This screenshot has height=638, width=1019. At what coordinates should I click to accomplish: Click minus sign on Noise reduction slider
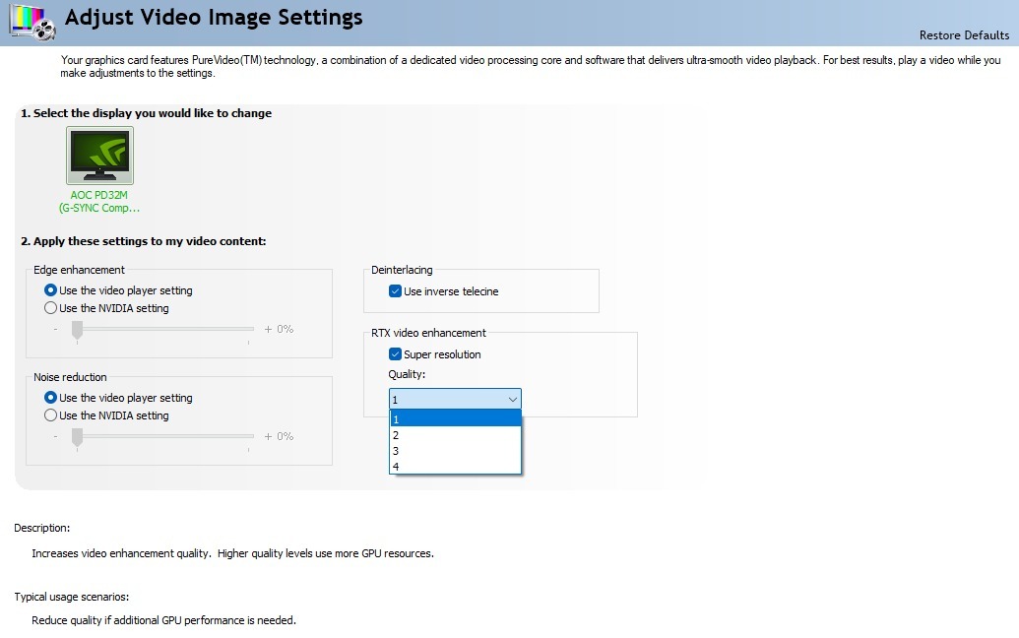(x=56, y=436)
